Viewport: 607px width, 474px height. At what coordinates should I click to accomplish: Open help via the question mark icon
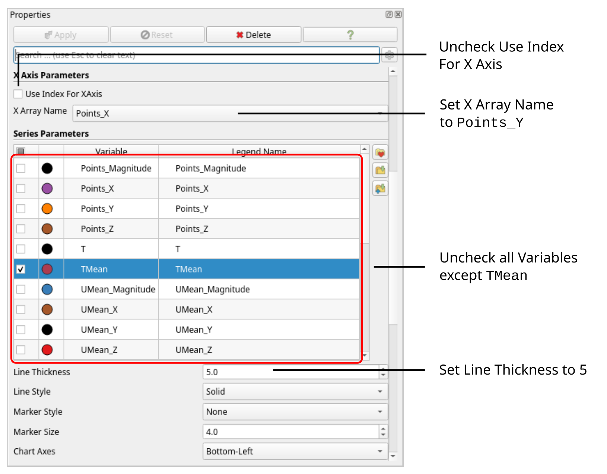point(350,34)
